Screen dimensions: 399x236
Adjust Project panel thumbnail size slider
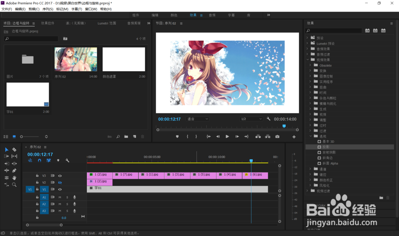coord(30,137)
